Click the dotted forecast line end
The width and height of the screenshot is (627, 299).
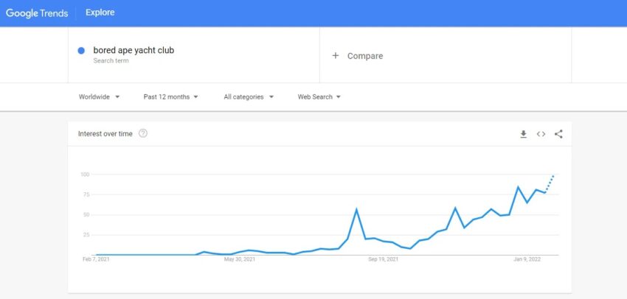(553, 176)
